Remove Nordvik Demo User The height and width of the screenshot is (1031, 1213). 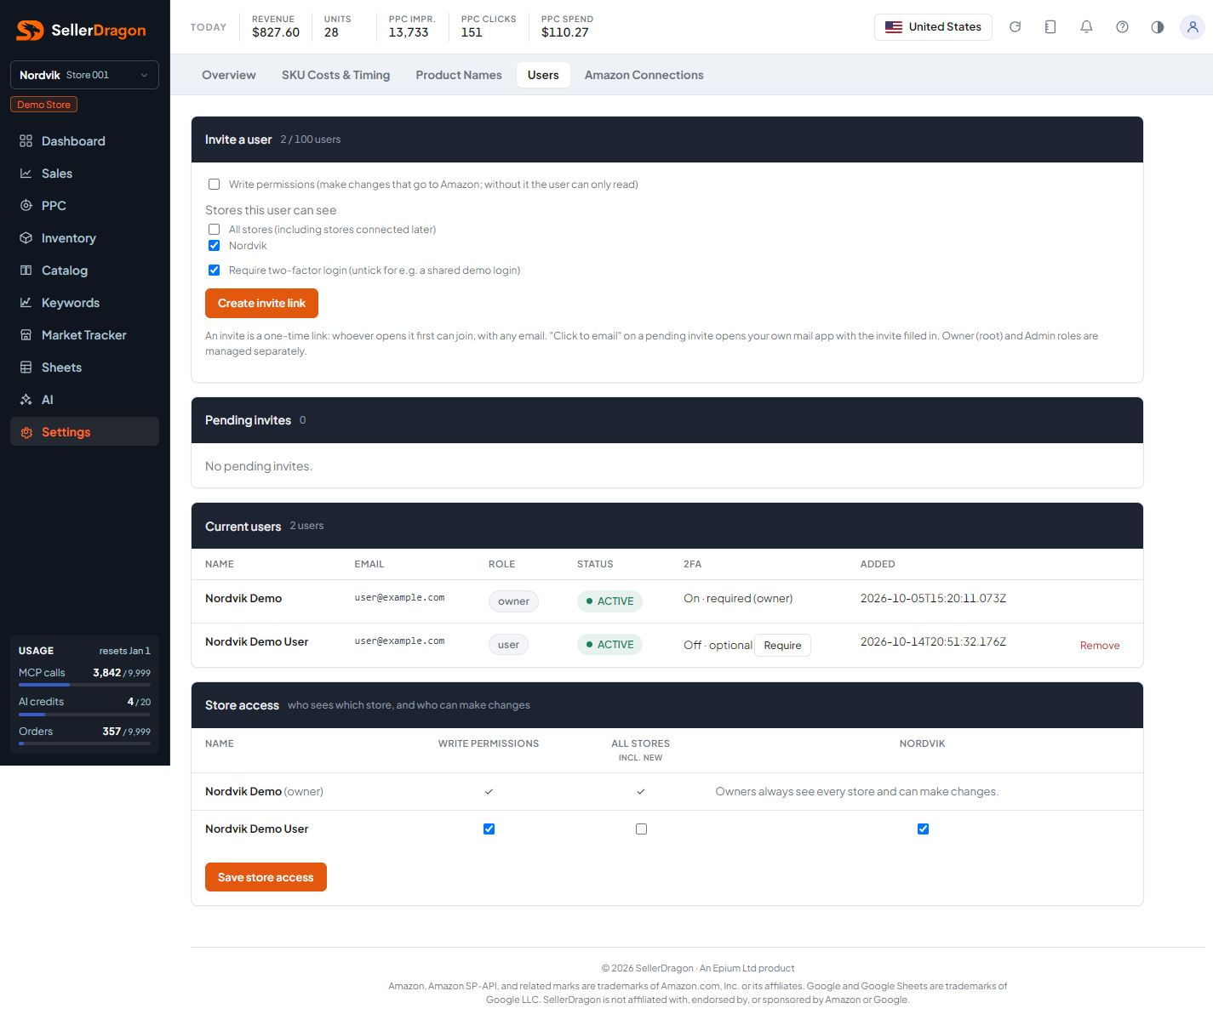click(1100, 646)
